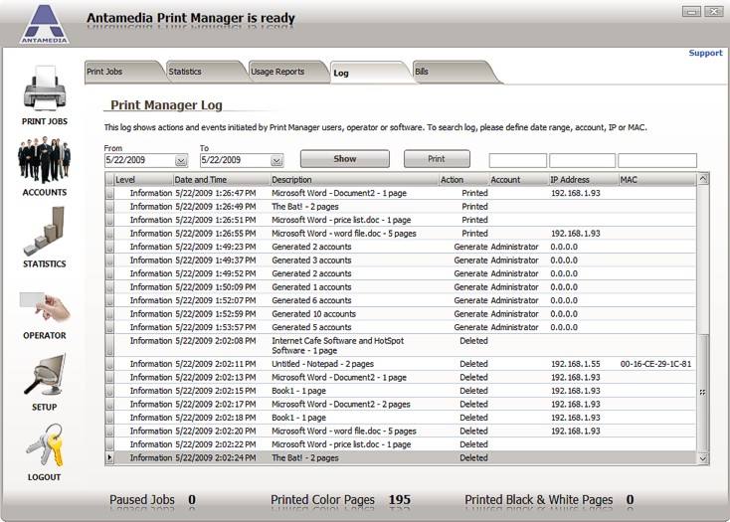This screenshot has height=522, width=730.
Task: Select 'Generated 1 accounts' row
Action: (x=401, y=287)
